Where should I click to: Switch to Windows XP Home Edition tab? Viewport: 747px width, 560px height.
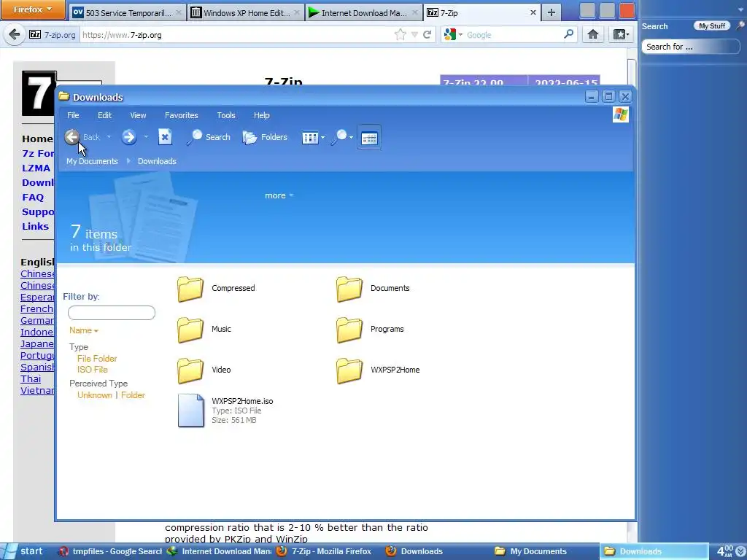pos(246,13)
